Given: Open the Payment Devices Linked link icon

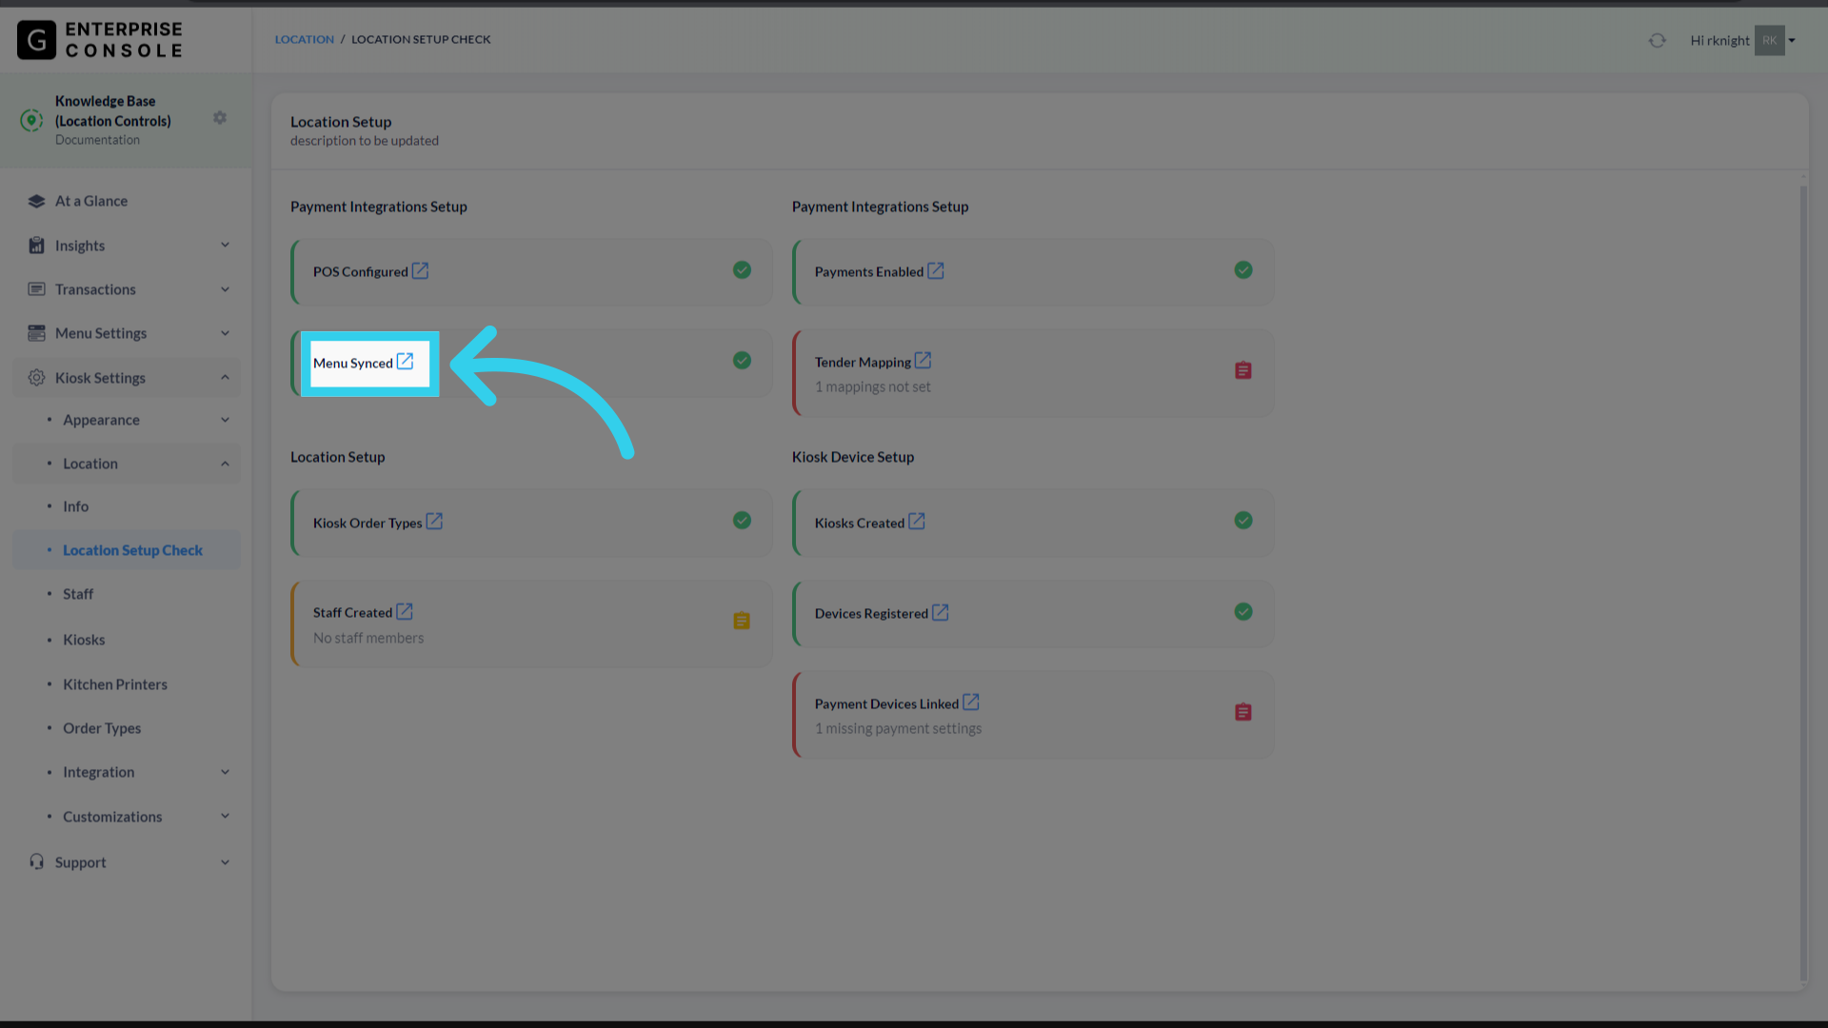Looking at the screenshot, I should [x=971, y=702].
